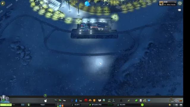Click the RCI zoning demand bars
Screen dimensions: 190x107
click(x=60, y=105)
